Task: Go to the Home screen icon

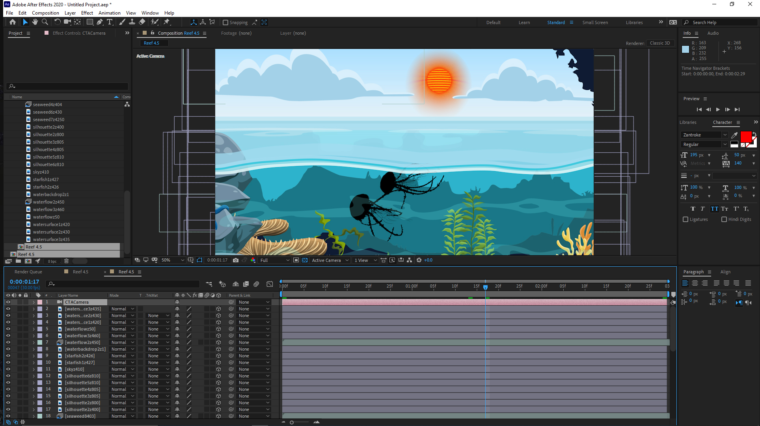Action: click(x=13, y=22)
